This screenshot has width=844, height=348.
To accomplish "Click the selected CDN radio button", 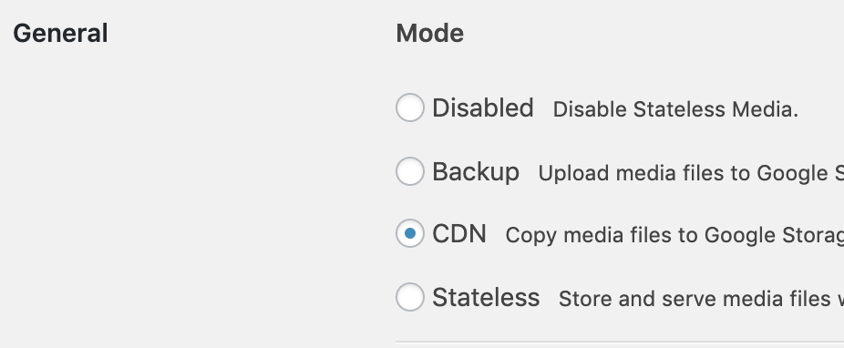I will (409, 233).
